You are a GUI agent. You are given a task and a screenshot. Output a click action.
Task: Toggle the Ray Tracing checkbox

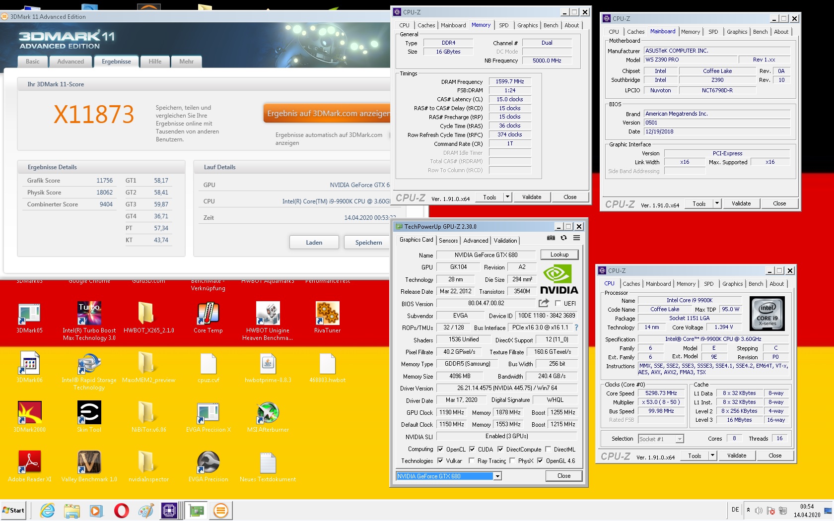pyautogui.click(x=471, y=460)
